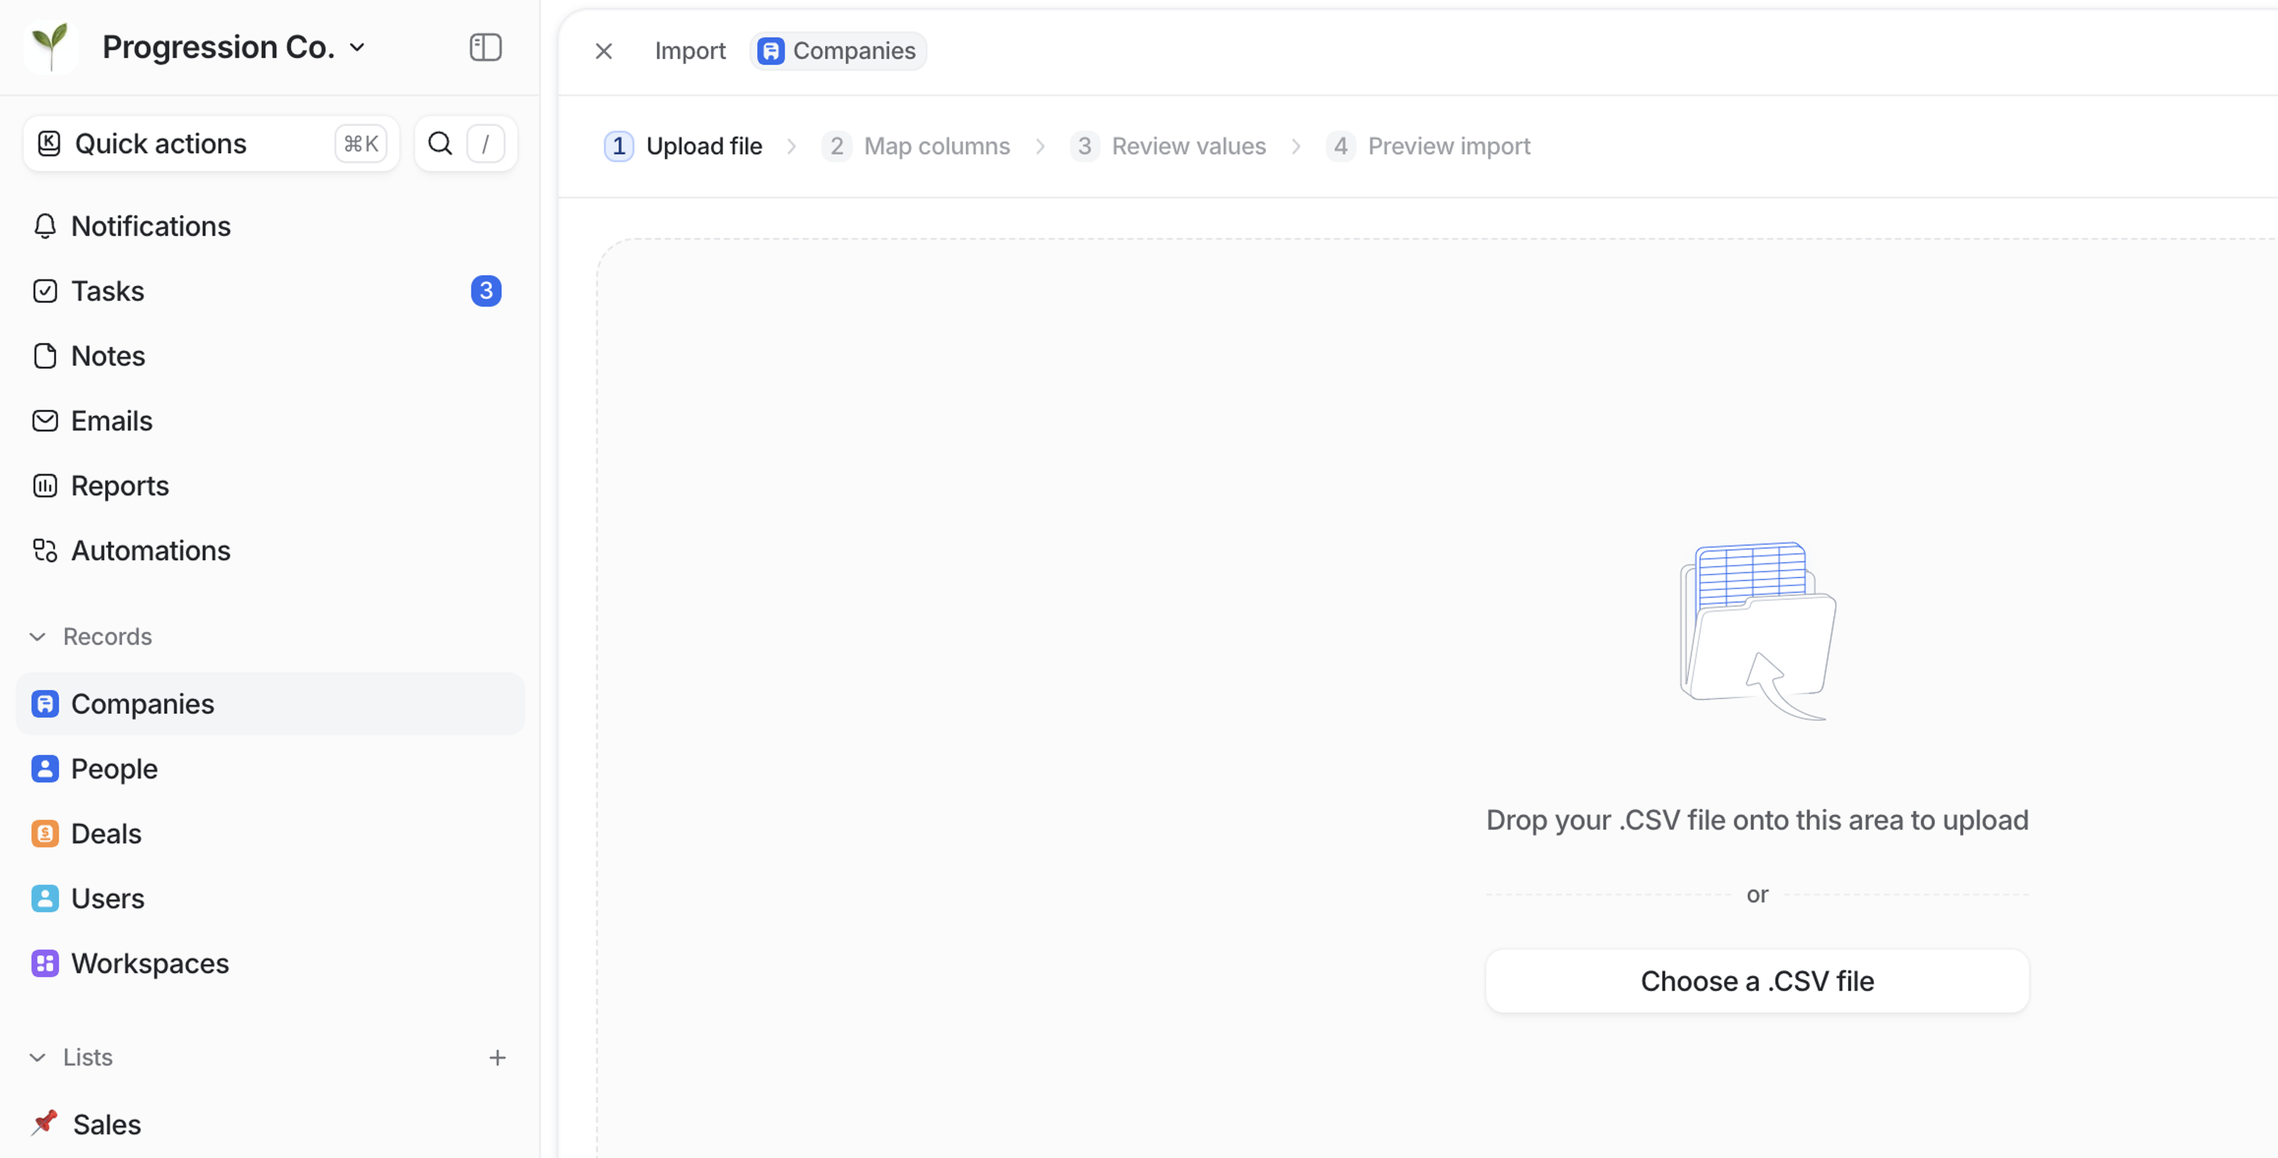
Task: Click Choose a .CSV file button
Action: point(1756,980)
